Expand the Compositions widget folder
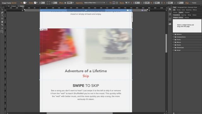Screen dimensions: 202x114 [x=173, y=37]
